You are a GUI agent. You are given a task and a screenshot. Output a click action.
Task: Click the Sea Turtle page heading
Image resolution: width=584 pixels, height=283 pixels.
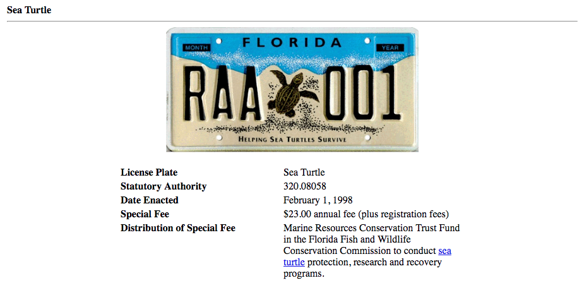click(29, 10)
